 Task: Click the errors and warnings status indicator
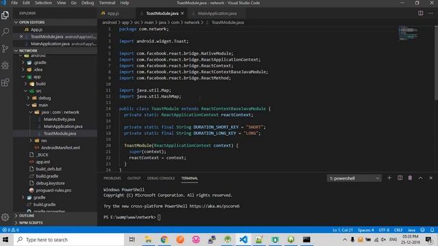point(10,230)
